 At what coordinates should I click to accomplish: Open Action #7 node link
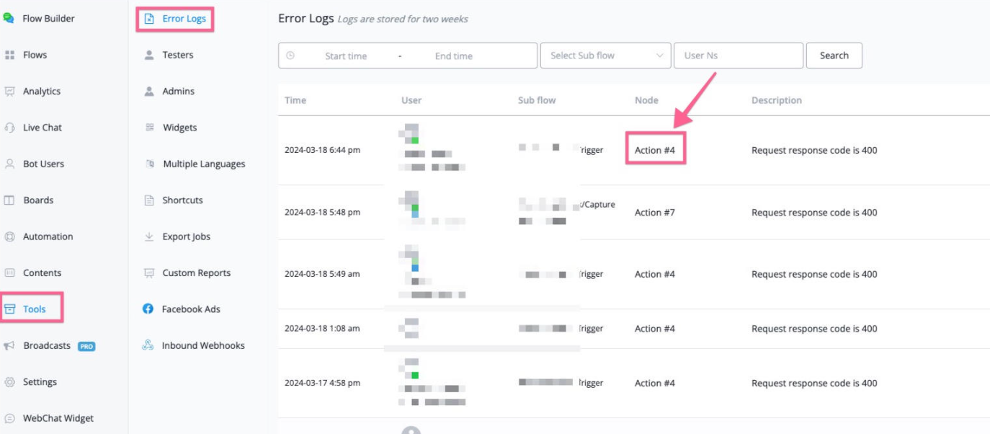654,213
